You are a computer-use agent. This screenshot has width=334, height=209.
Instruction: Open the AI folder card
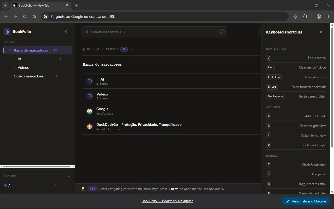tap(172, 81)
